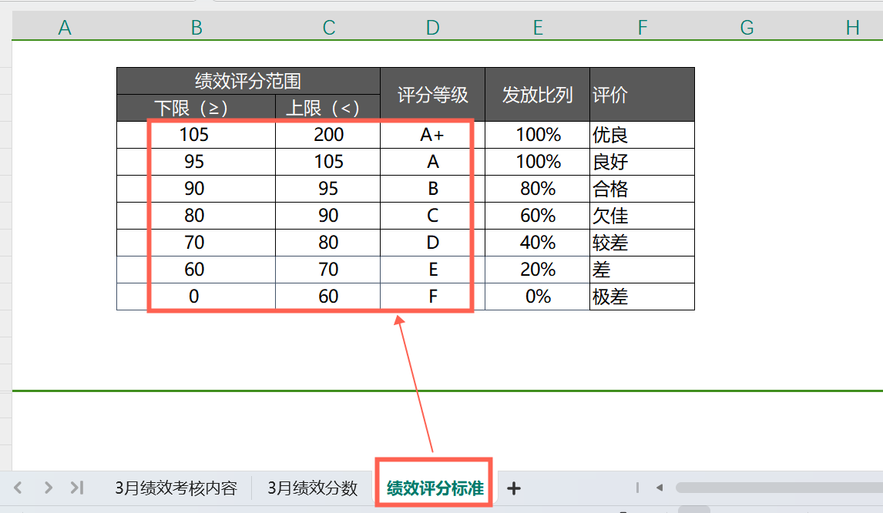Select lower limit cell 0
Image resolution: width=883 pixels, height=513 pixels.
[x=196, y=297]
